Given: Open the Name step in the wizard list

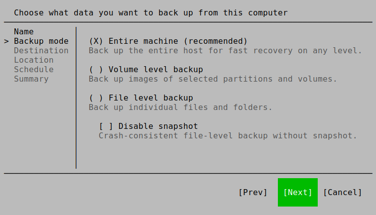Looking at the screenshot, I should click(x=24, y=31).
